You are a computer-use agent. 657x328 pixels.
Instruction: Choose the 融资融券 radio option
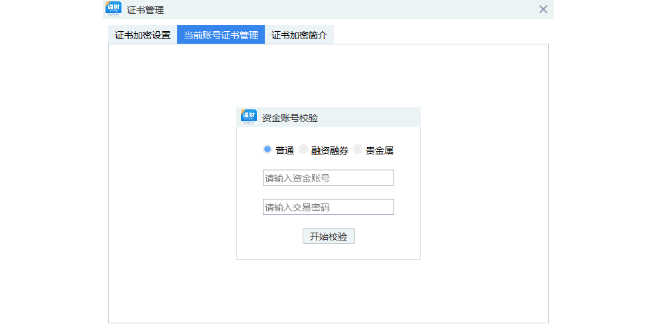(x=303, y=149)
